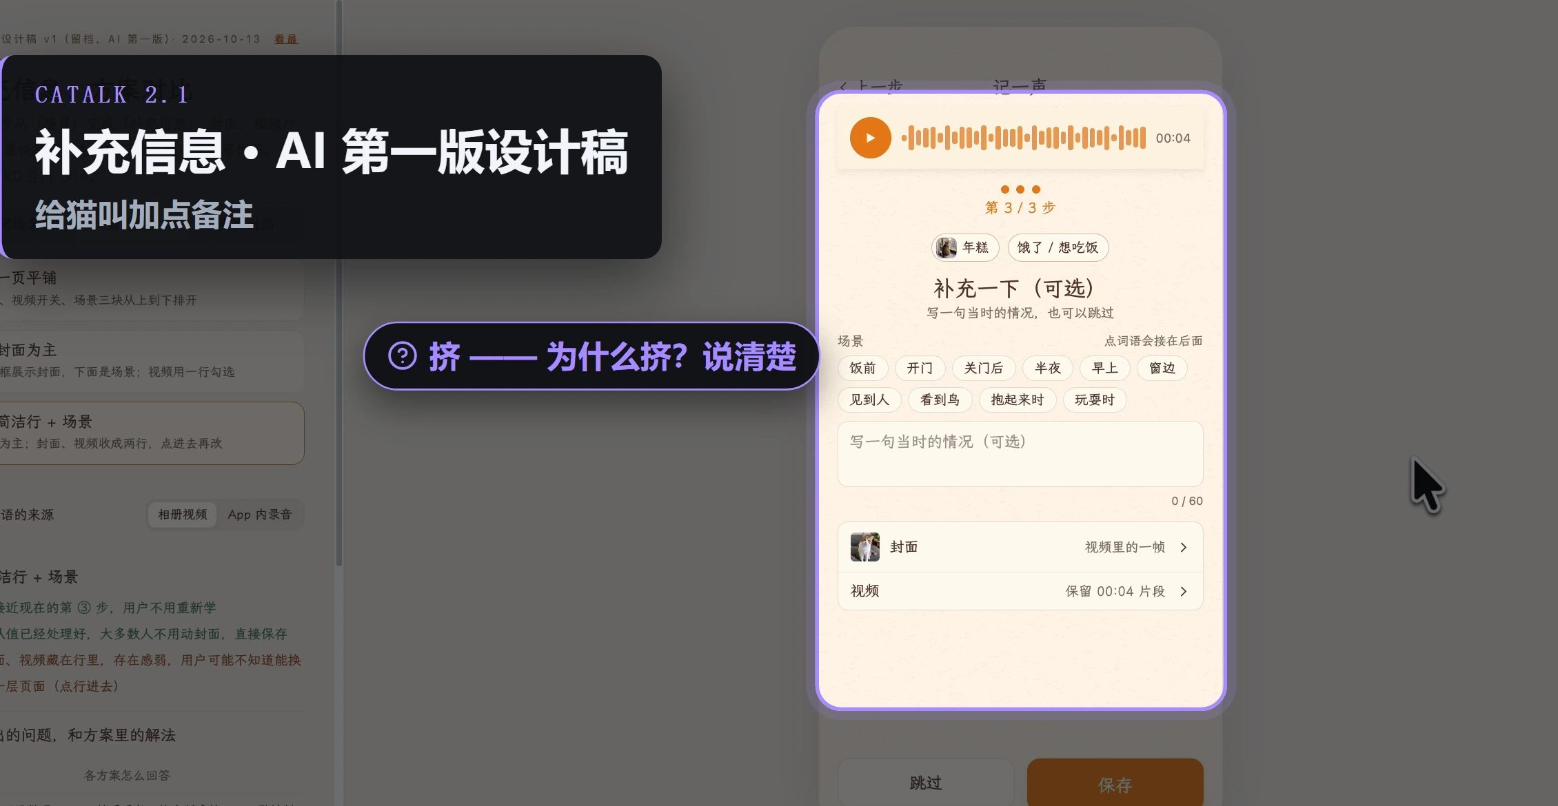This screenshot has height=806, width=1558.
Task: Click the 0 / 60 character counter
Action: [1187, 501]
